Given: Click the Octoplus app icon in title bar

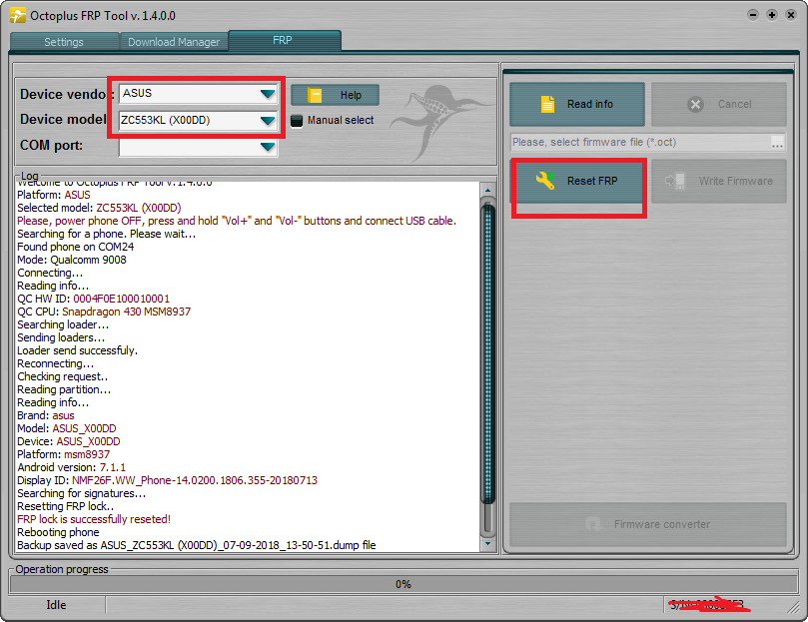Looking at the screenshot, I should 18,15.
